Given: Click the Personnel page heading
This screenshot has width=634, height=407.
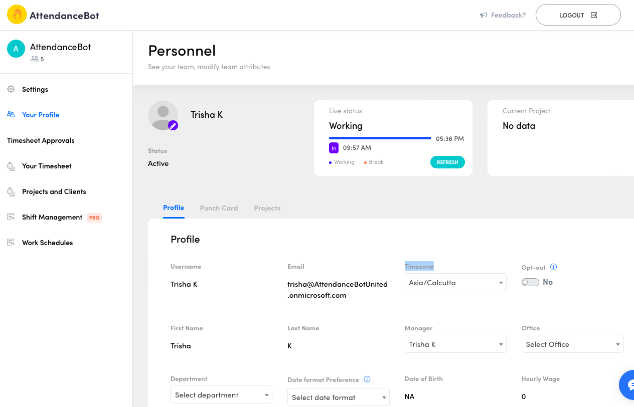Looking at the screenshot, I should [x=182, y=51].
